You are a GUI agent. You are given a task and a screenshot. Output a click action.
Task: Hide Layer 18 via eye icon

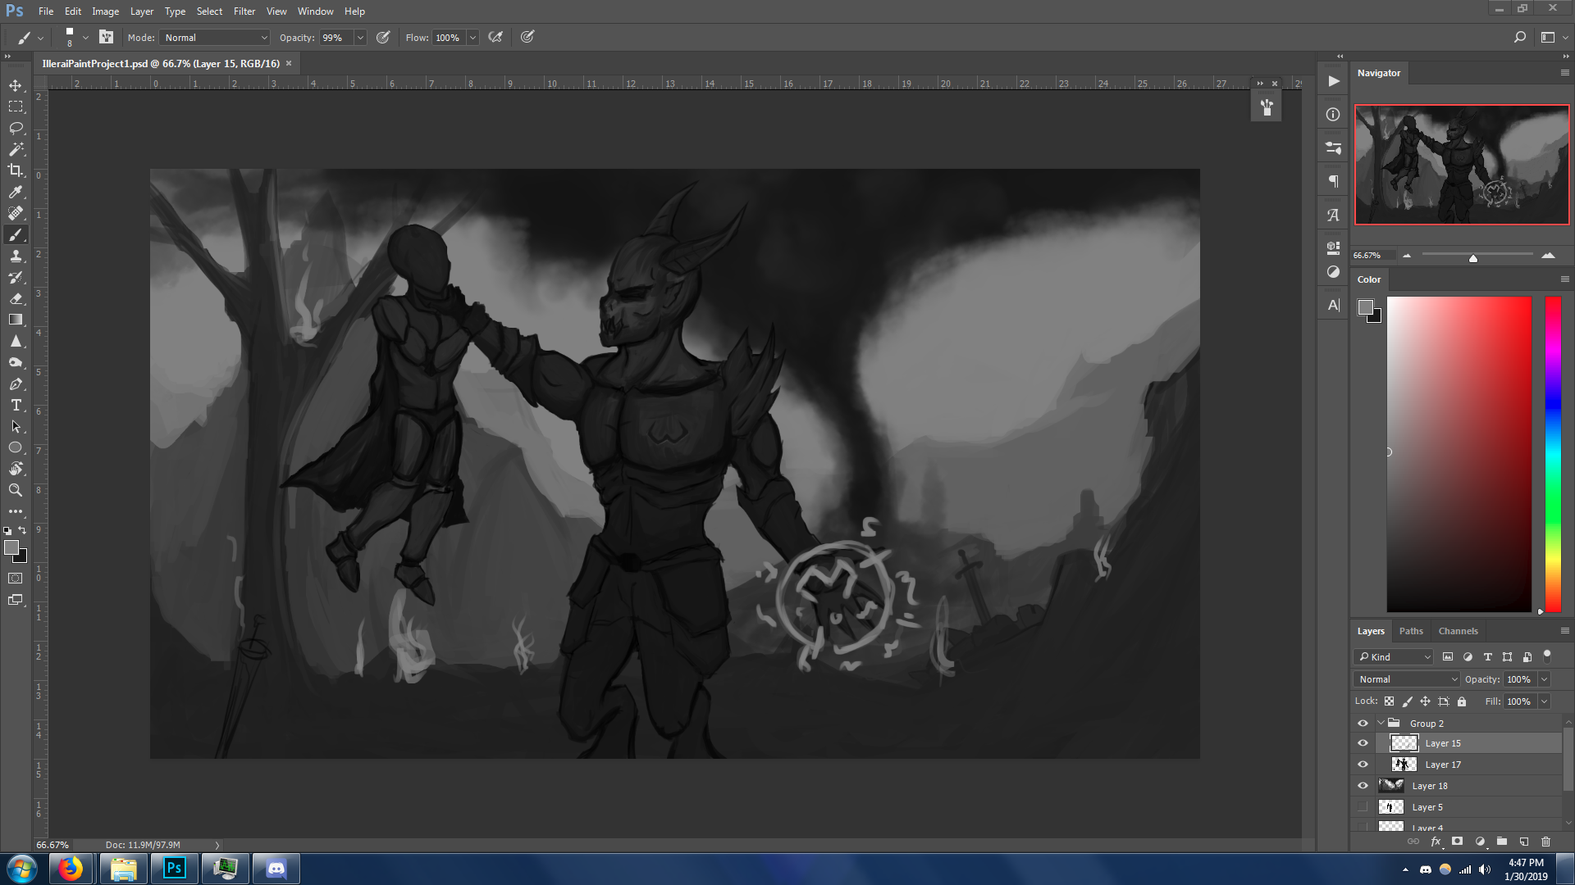pos(1363,786)
